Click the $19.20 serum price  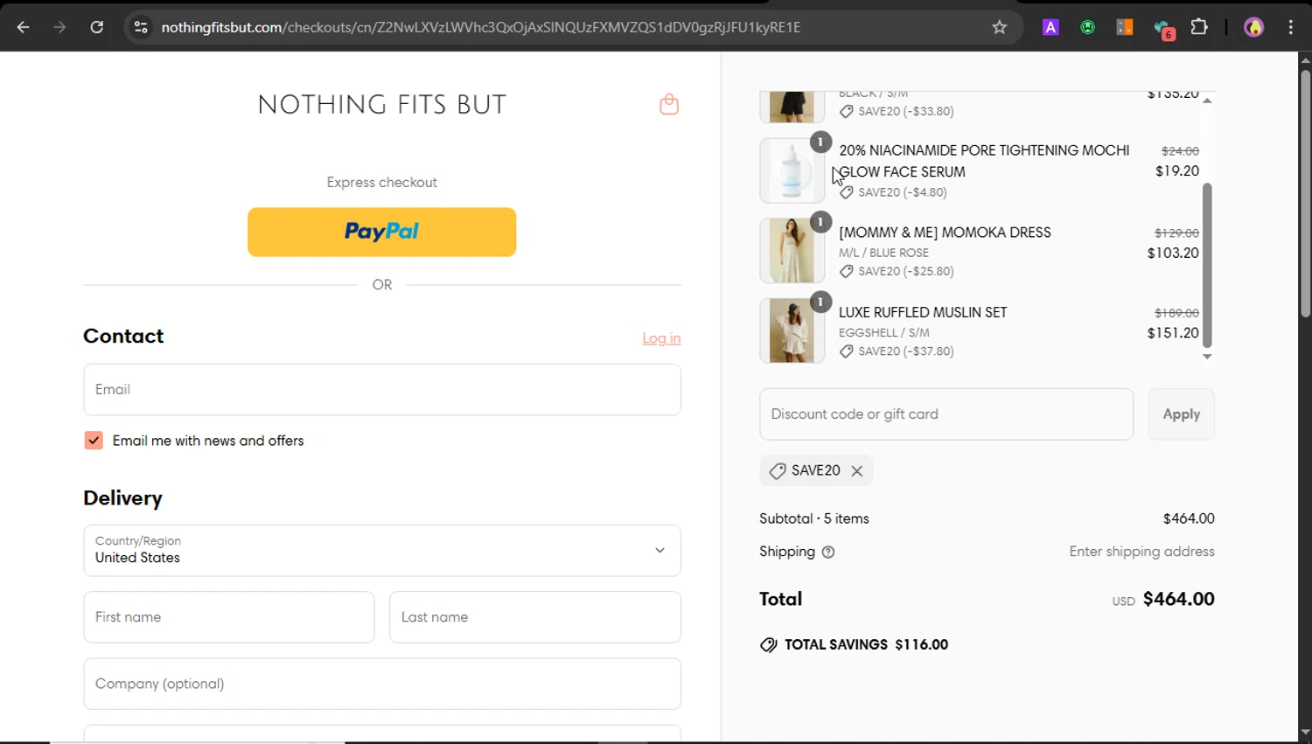click(x=1176, y=171)
